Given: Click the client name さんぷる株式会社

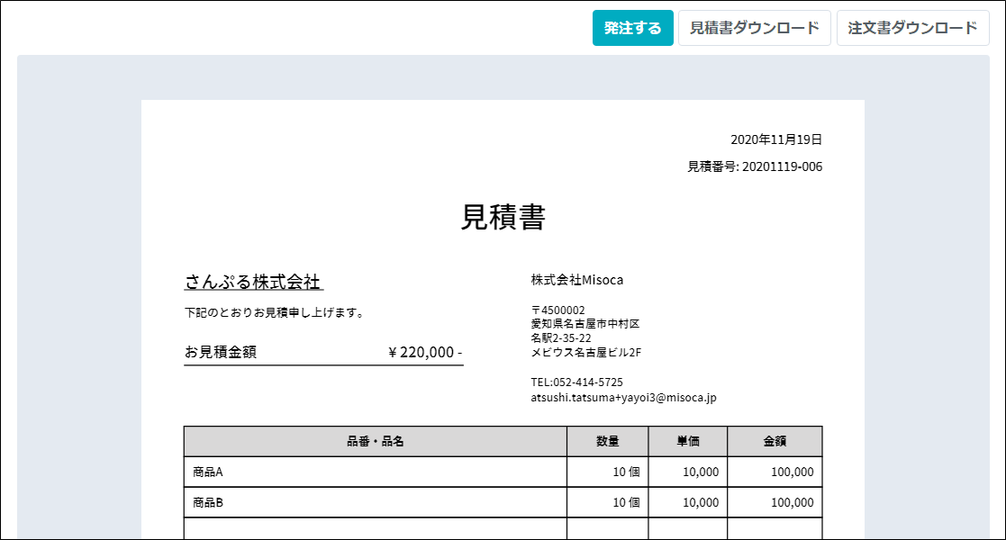Looking at the screenshot, I should 253,282.
